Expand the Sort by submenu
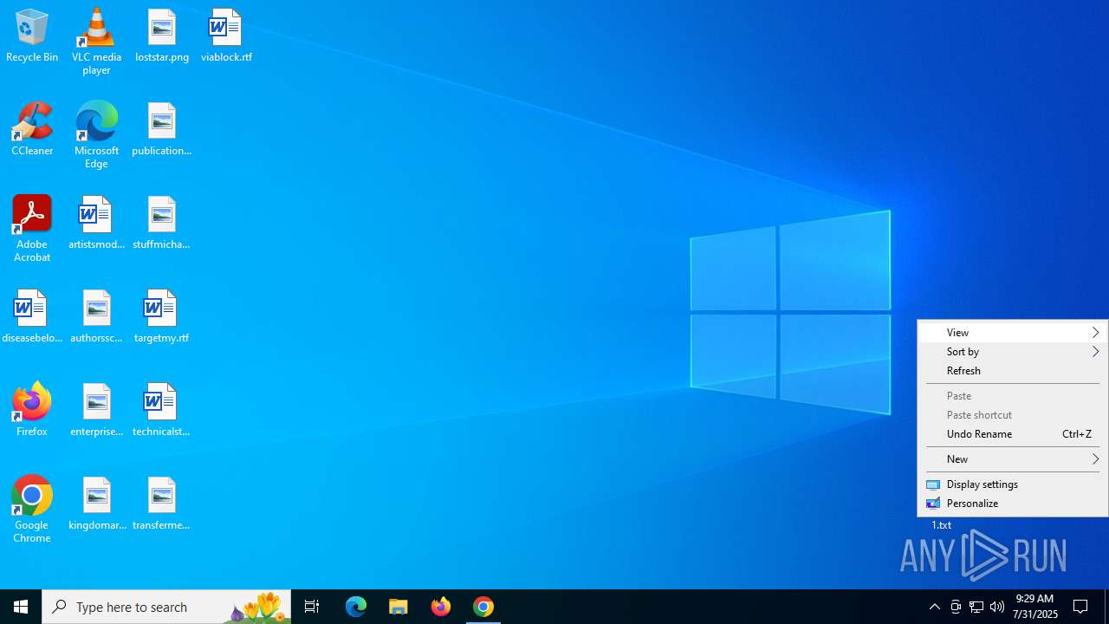The height and width of the screenshot is (624, 1109). click(x=1013, y=352)
